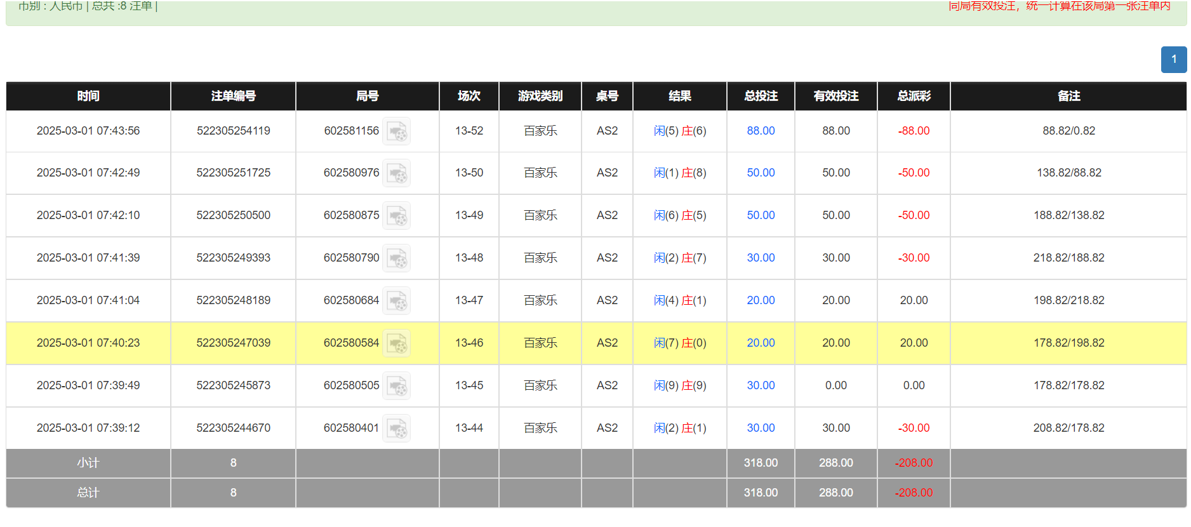
Task: Select the 备注 value 178.82/198.82
Action: (1068, 343)
